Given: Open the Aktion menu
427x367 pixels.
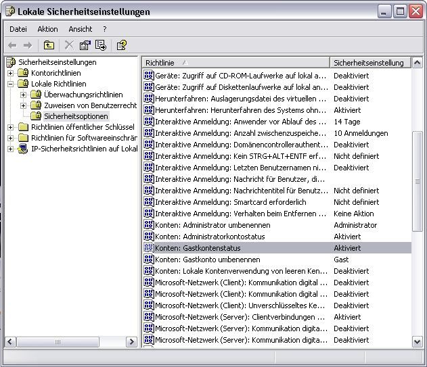Looking at the screenshot, I should 47,29.
